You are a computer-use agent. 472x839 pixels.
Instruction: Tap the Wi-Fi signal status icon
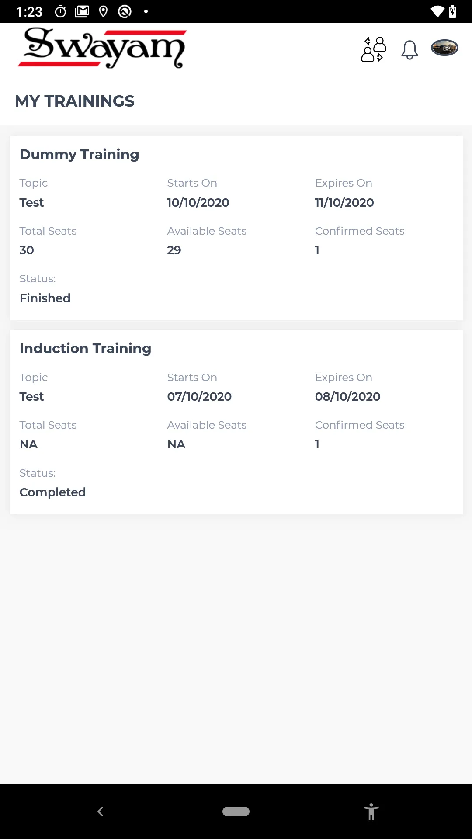[x=437, y=11]
